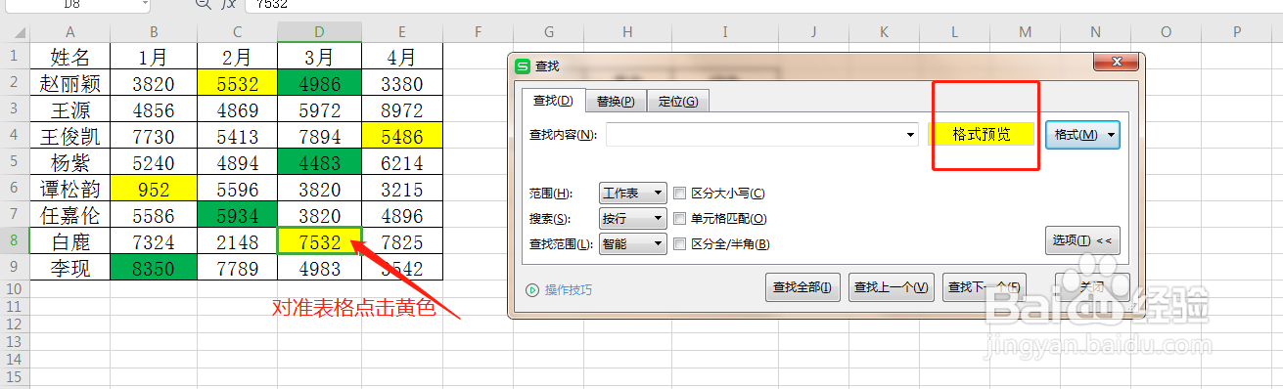
Task: Click the fx insert function icon
Action: click(229, 4)
